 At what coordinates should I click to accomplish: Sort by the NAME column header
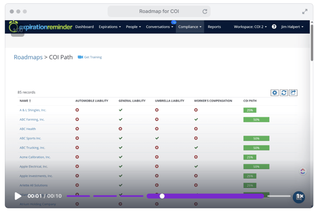click(x=25, y=101)
